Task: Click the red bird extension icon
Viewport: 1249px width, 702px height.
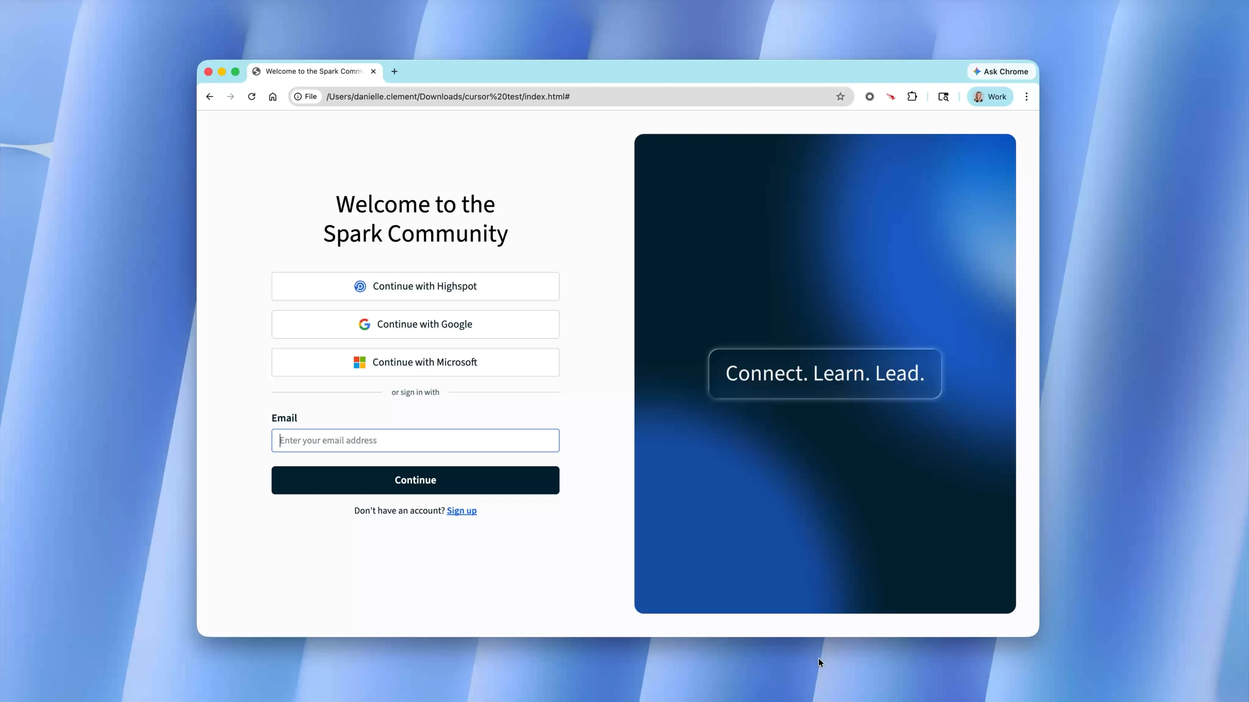Action: [891, 96]
